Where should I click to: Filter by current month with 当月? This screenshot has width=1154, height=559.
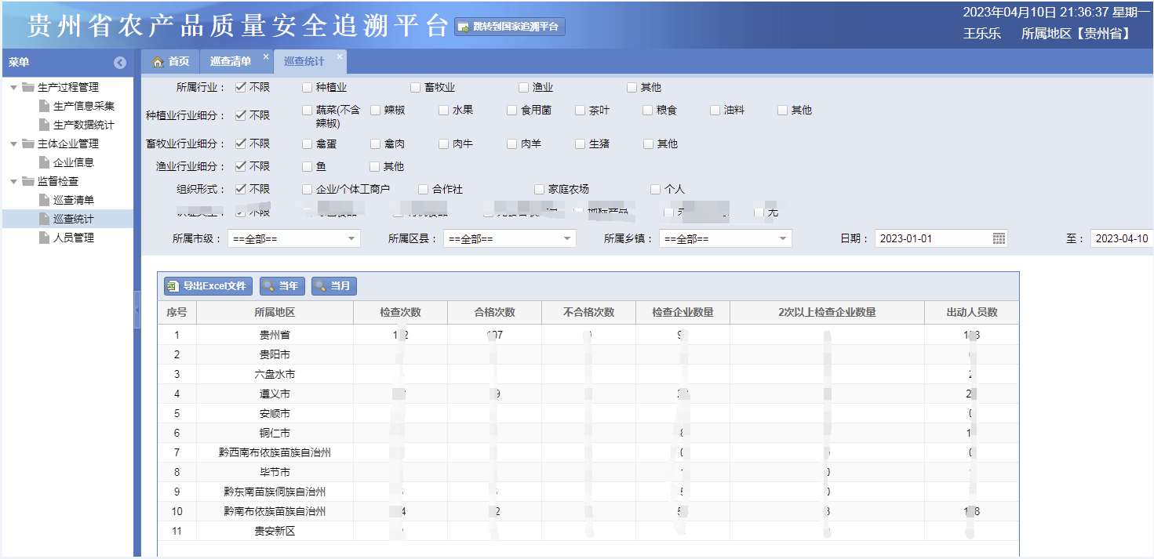333,286
